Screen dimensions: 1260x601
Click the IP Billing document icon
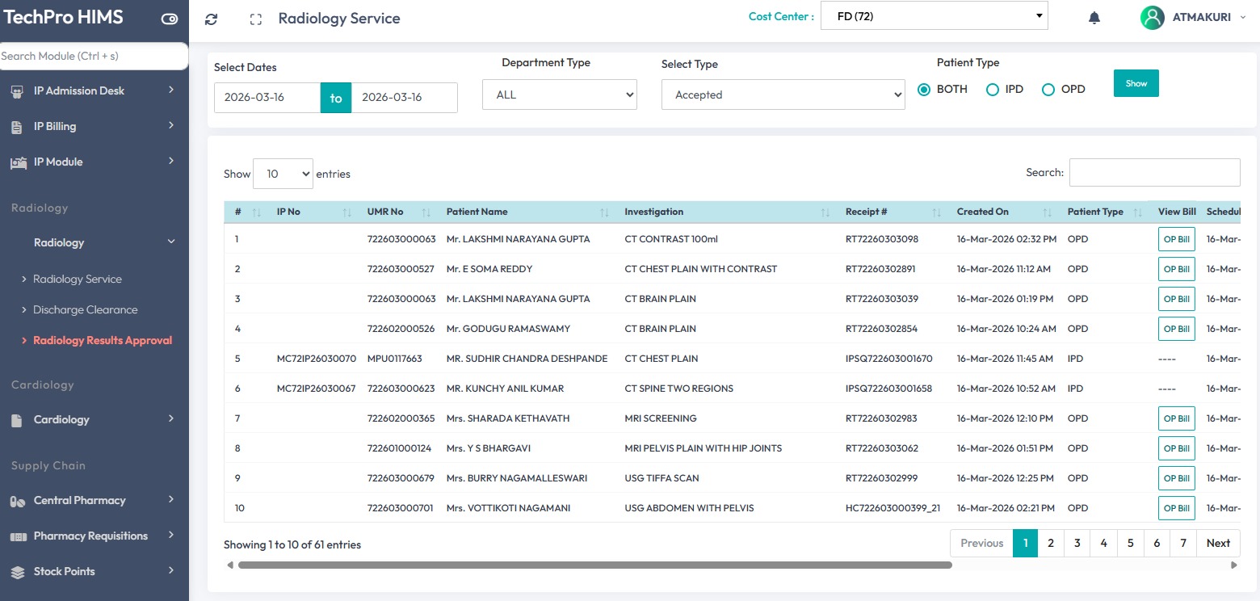(17, 127)
